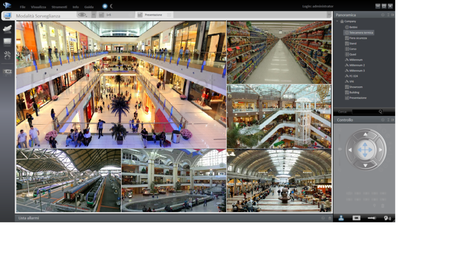Switch to night mode moon icon
Image resolution: width=473 pixels, height=266 pixels.
111,6
